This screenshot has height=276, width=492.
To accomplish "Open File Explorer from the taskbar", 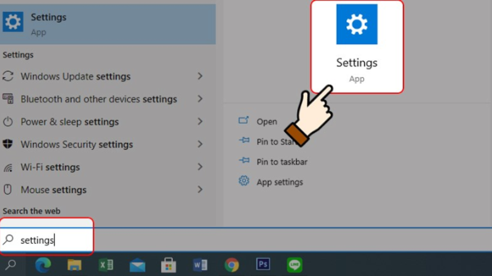I will pyautogui.click(x=74, y=265).
